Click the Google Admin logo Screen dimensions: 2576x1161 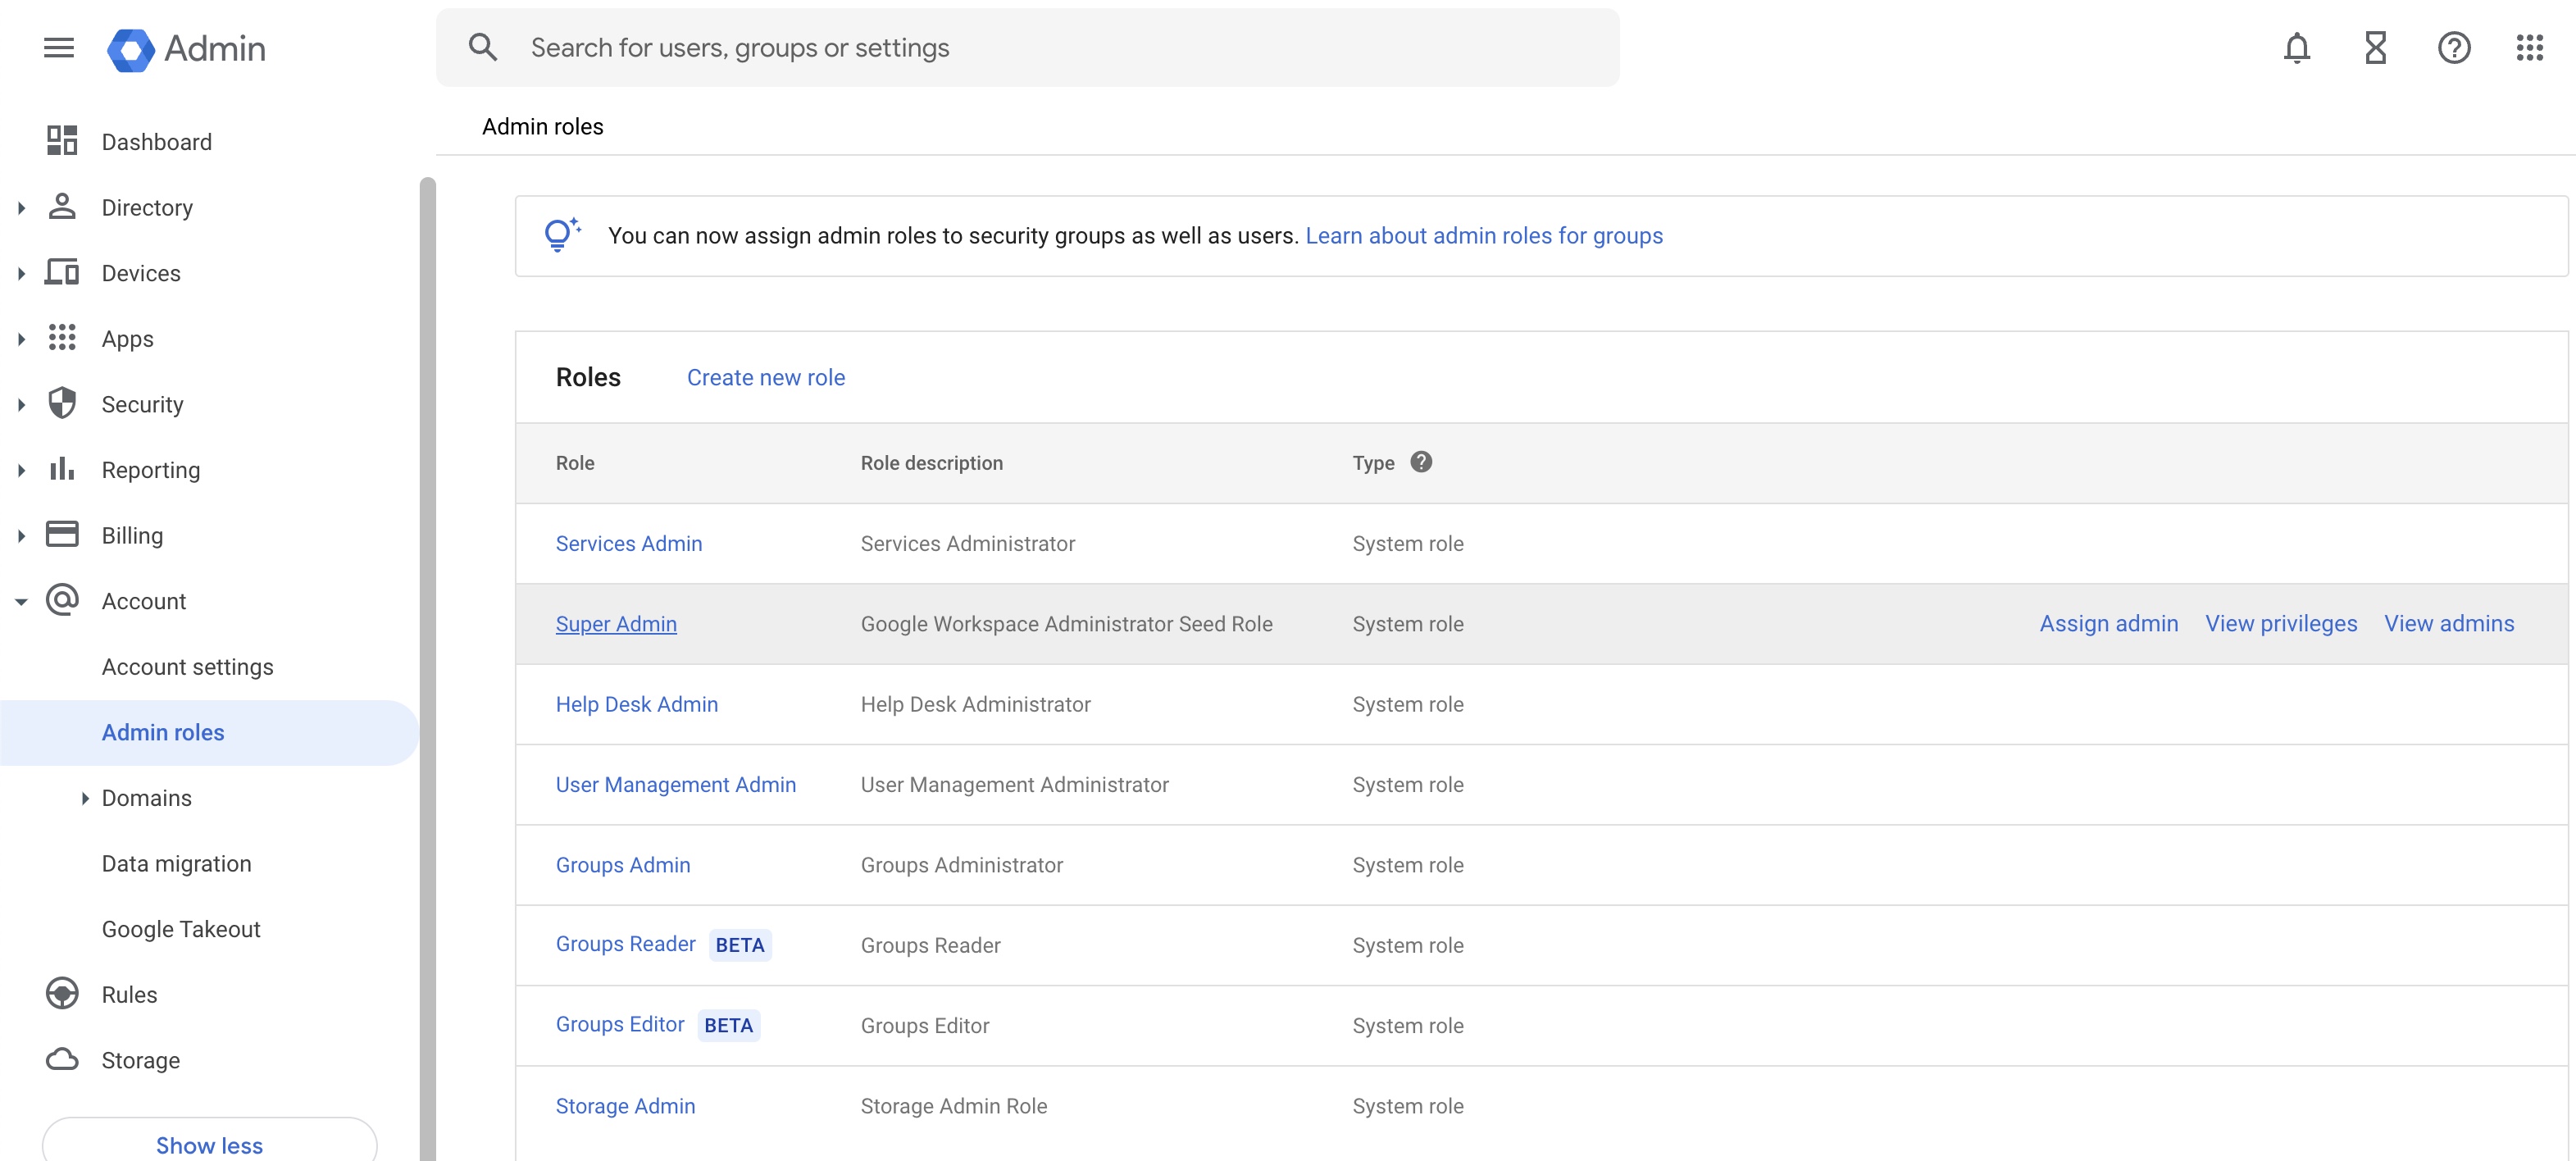[x=187, y=49]
